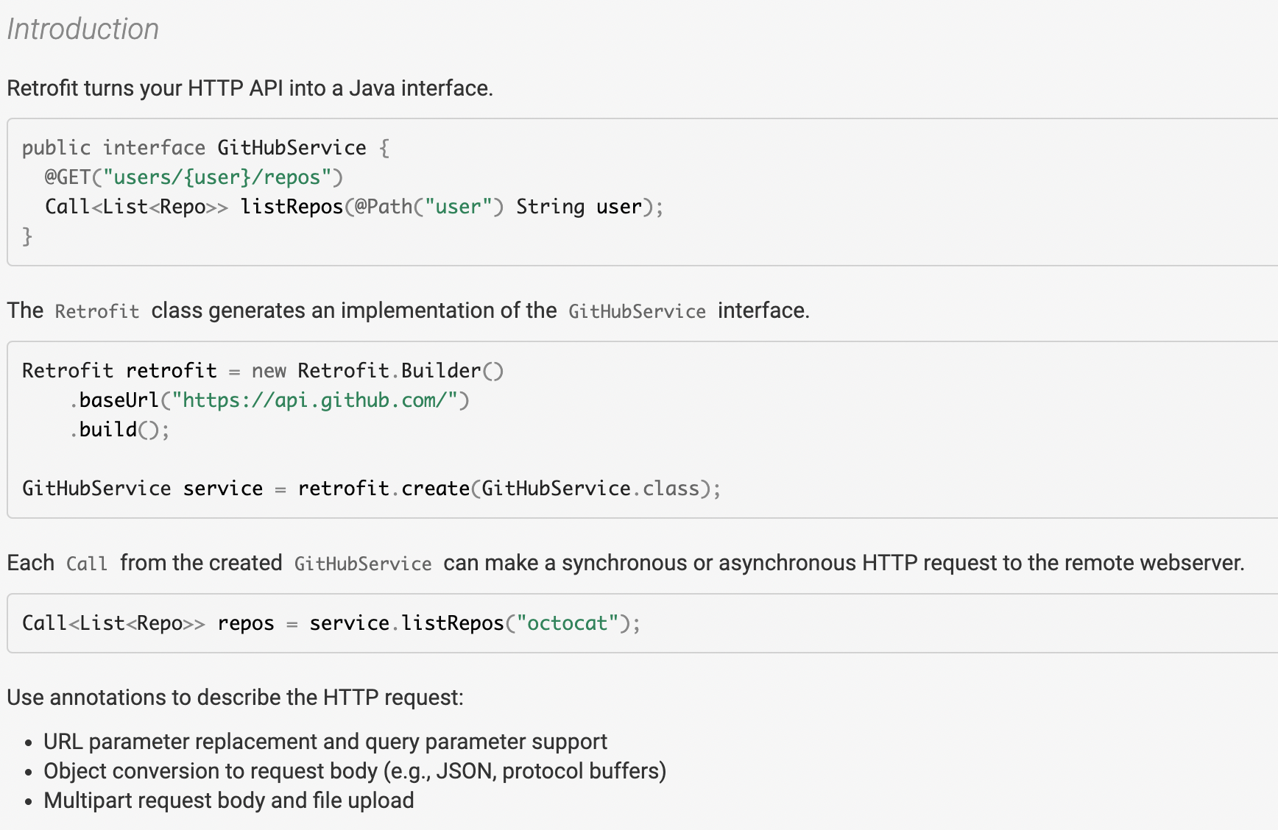Image resolution: width=1278 pixels, height=830 pixels.
Task: Click the '.build();' code line
Action: [x=120, y=430]
